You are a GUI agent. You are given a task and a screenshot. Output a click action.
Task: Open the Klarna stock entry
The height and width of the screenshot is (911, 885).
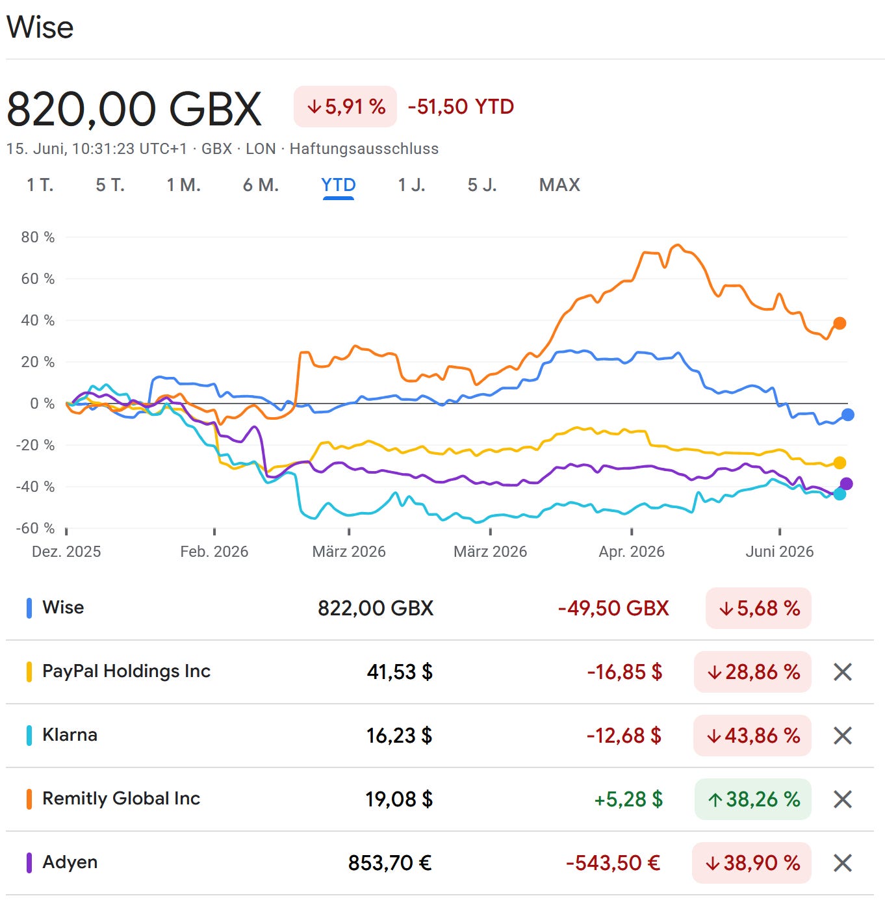(70, 735)
